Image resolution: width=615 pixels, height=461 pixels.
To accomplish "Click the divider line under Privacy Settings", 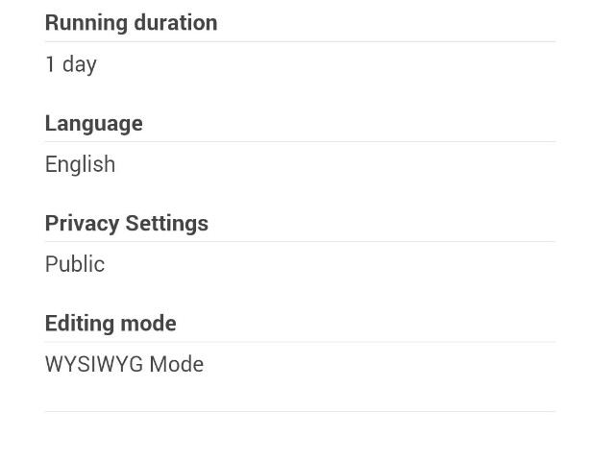I will point(300,241).
